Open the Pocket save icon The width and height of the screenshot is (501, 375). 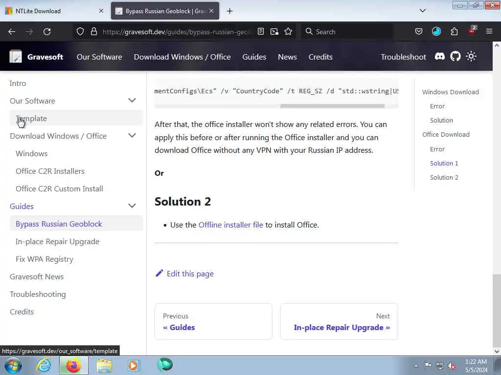click(419, 31)
